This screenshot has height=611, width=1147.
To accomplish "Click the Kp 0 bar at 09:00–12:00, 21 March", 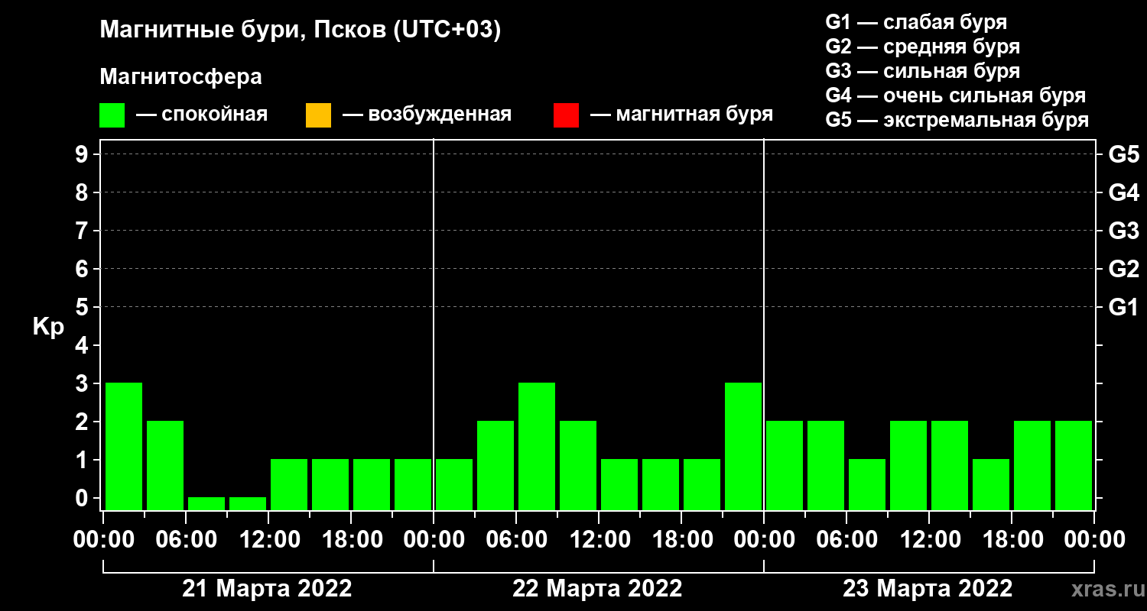I will tap(248, 503).
